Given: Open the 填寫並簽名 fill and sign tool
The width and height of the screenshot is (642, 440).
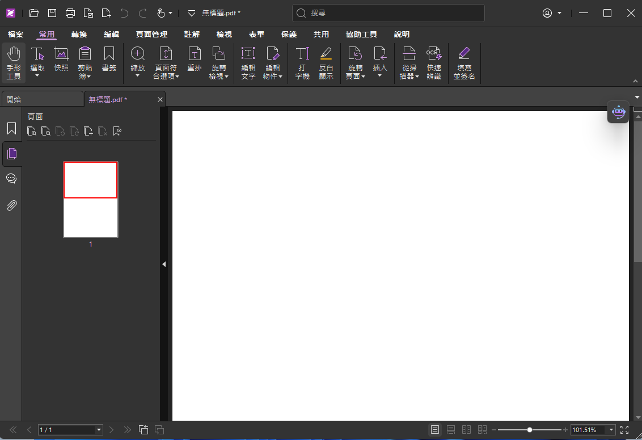Looking at the screenshot, I should coord(464,63).
